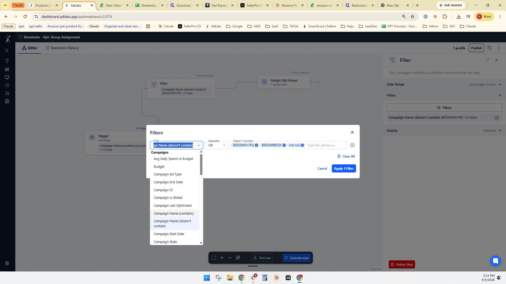Zoom out with the minus canvas control
Screen dimensions: 506x284
tap(230, 258)
